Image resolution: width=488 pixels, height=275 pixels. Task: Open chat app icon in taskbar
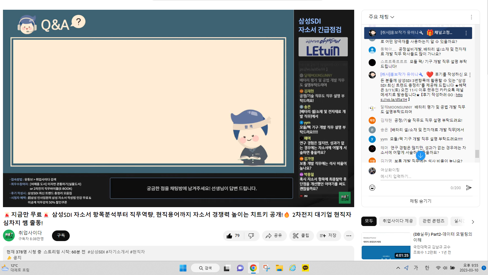pos(240,268)
